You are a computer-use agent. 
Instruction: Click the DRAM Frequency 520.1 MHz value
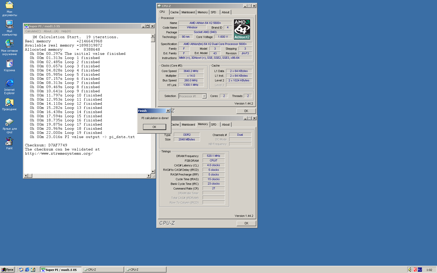[214, 156]
